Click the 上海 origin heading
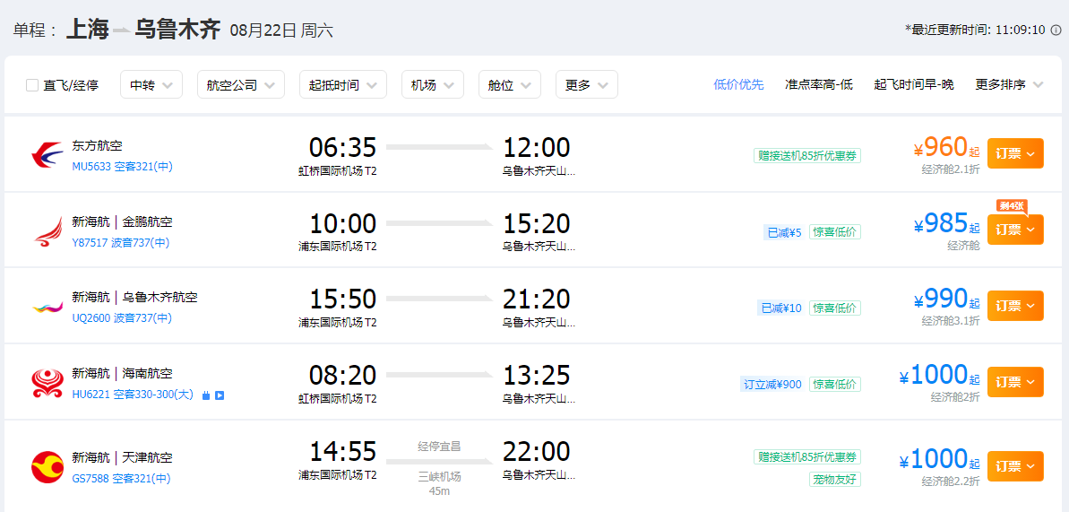 click(87, 30)
